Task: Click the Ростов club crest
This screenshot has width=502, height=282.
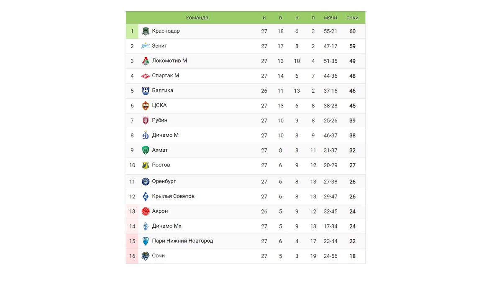Action: coord(145,165)
